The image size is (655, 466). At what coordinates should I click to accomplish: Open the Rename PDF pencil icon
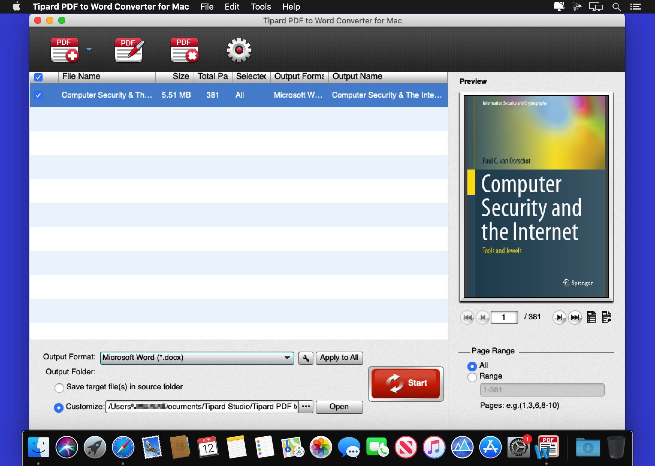click(x=129, y=50)
